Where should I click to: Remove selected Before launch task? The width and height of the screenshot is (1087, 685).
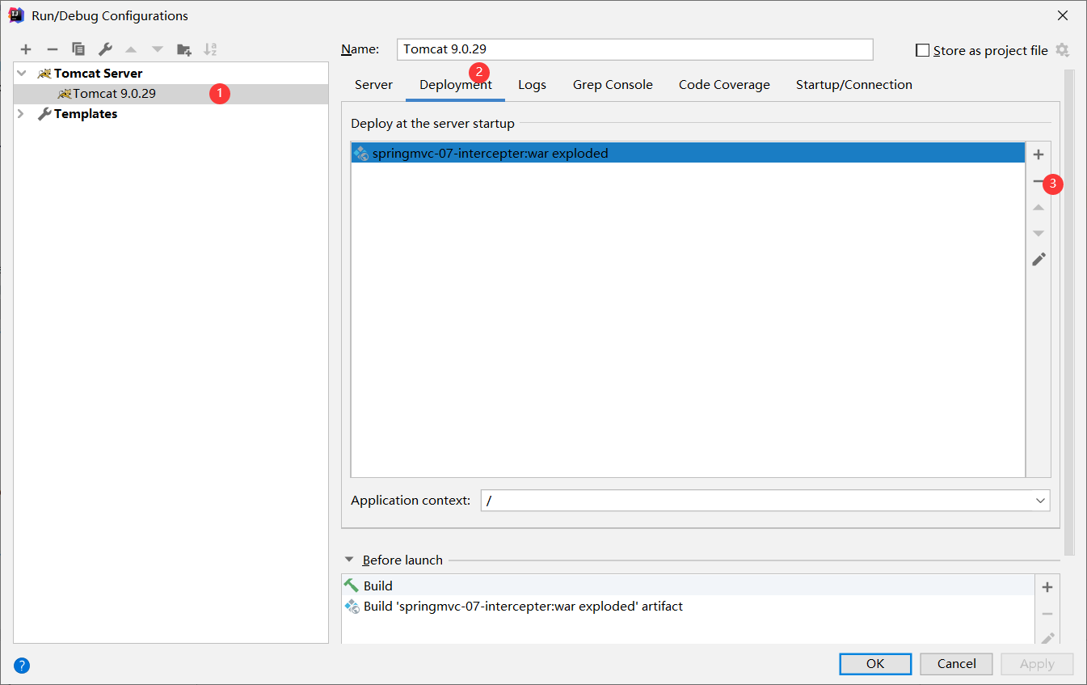(1047, 614)
